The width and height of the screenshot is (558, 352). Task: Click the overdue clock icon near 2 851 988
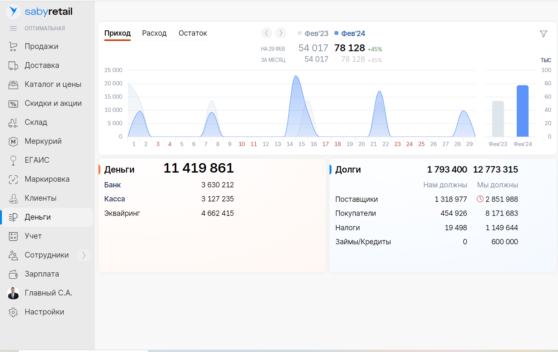[480, 199]
